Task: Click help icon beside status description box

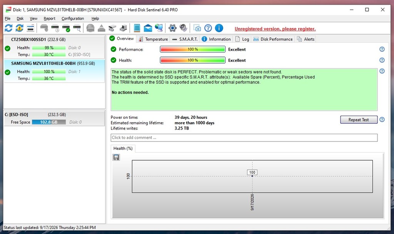Action: [382, 71]
